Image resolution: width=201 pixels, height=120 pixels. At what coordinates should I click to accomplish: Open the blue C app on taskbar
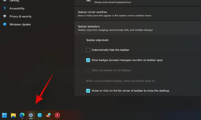(x=40, y=115)
